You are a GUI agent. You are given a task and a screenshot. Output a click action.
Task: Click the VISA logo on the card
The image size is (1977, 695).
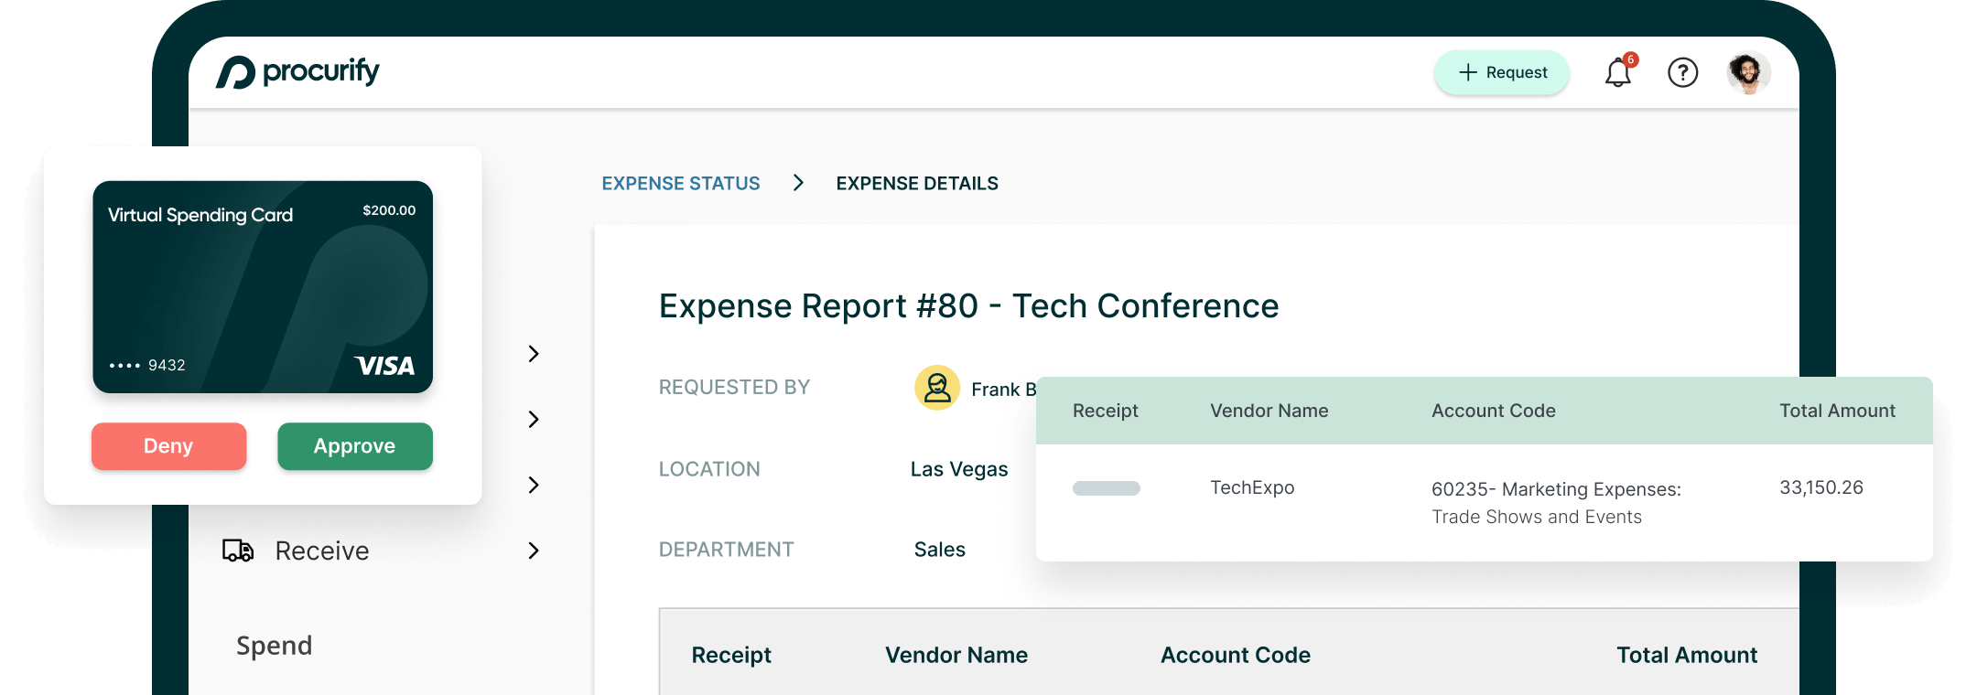pos(385,366)
